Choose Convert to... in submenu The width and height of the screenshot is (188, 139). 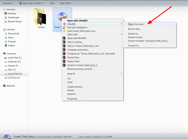pos(150,46)
